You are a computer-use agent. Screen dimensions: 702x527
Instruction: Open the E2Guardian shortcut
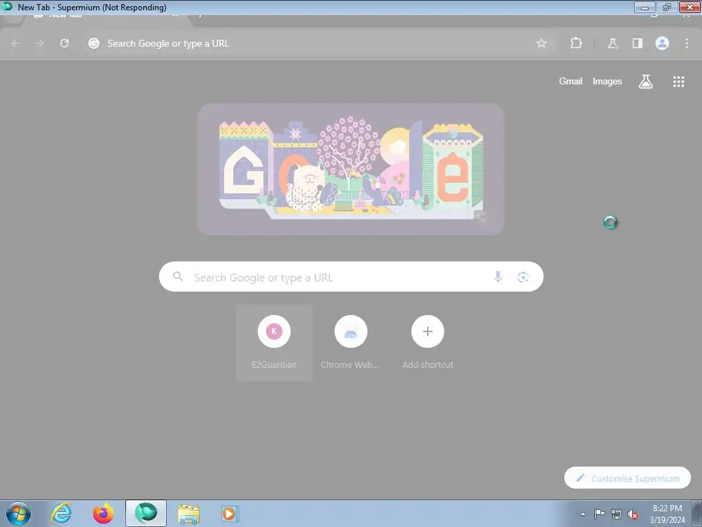click(274, 342)
